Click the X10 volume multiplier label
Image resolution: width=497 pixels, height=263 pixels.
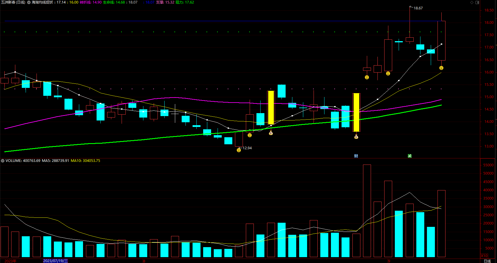(x=484, y=256)
